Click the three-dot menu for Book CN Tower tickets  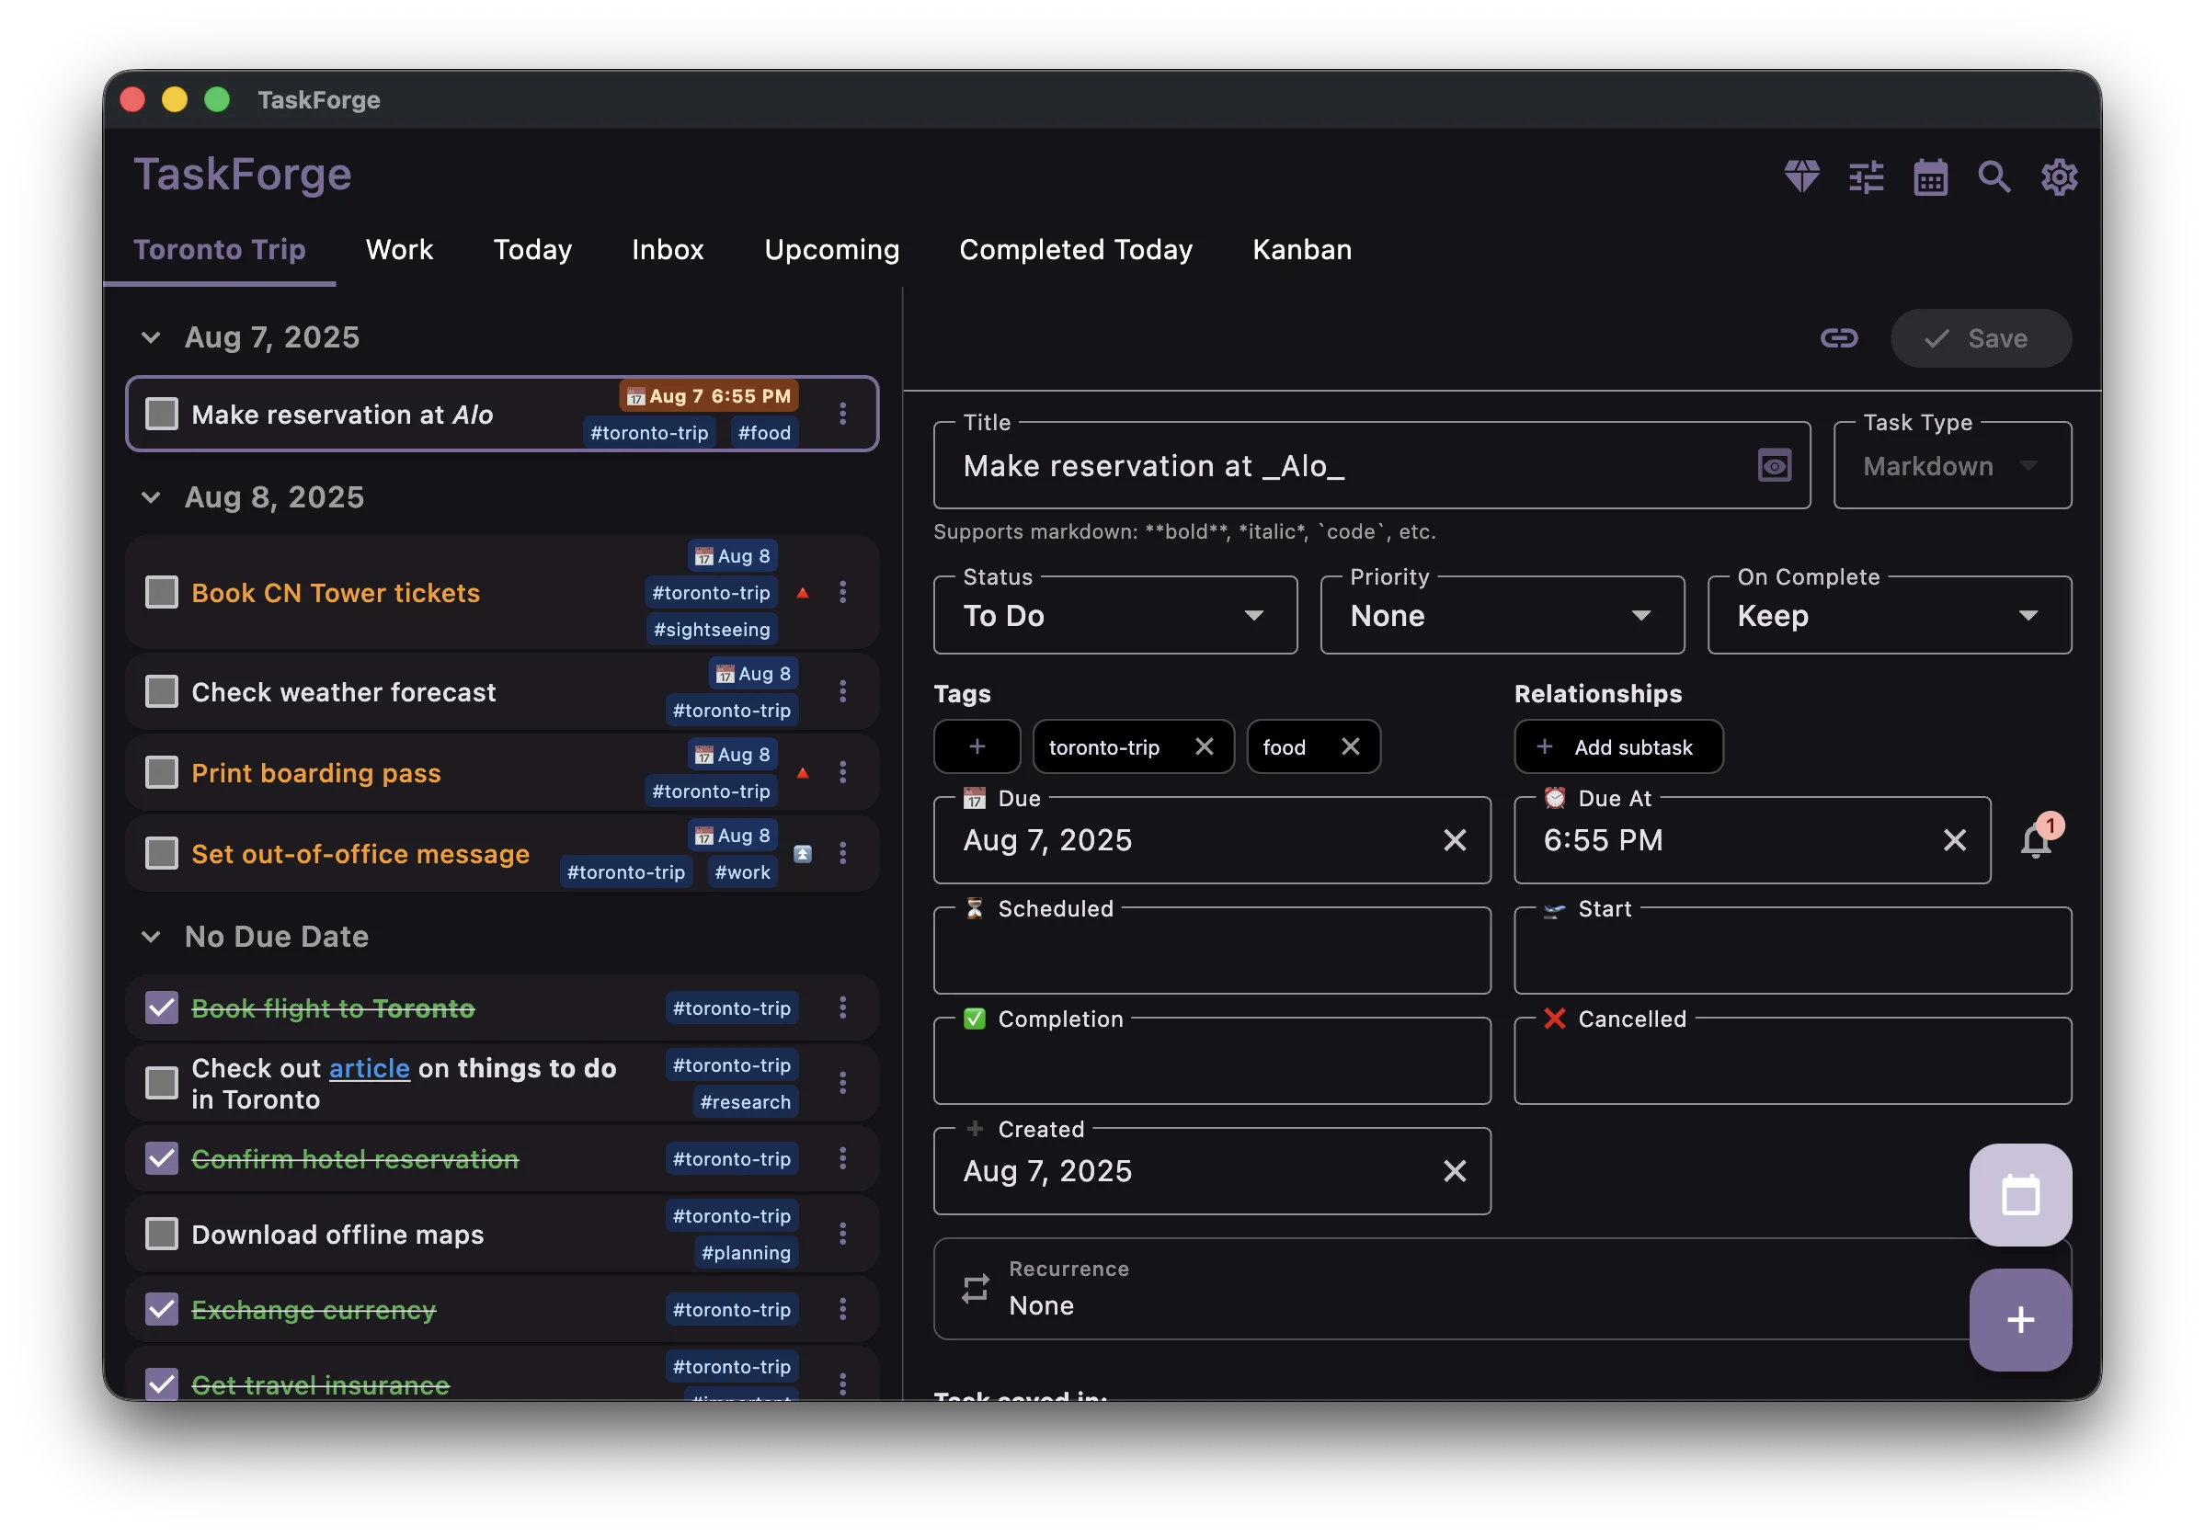click(x=842, y=592)
